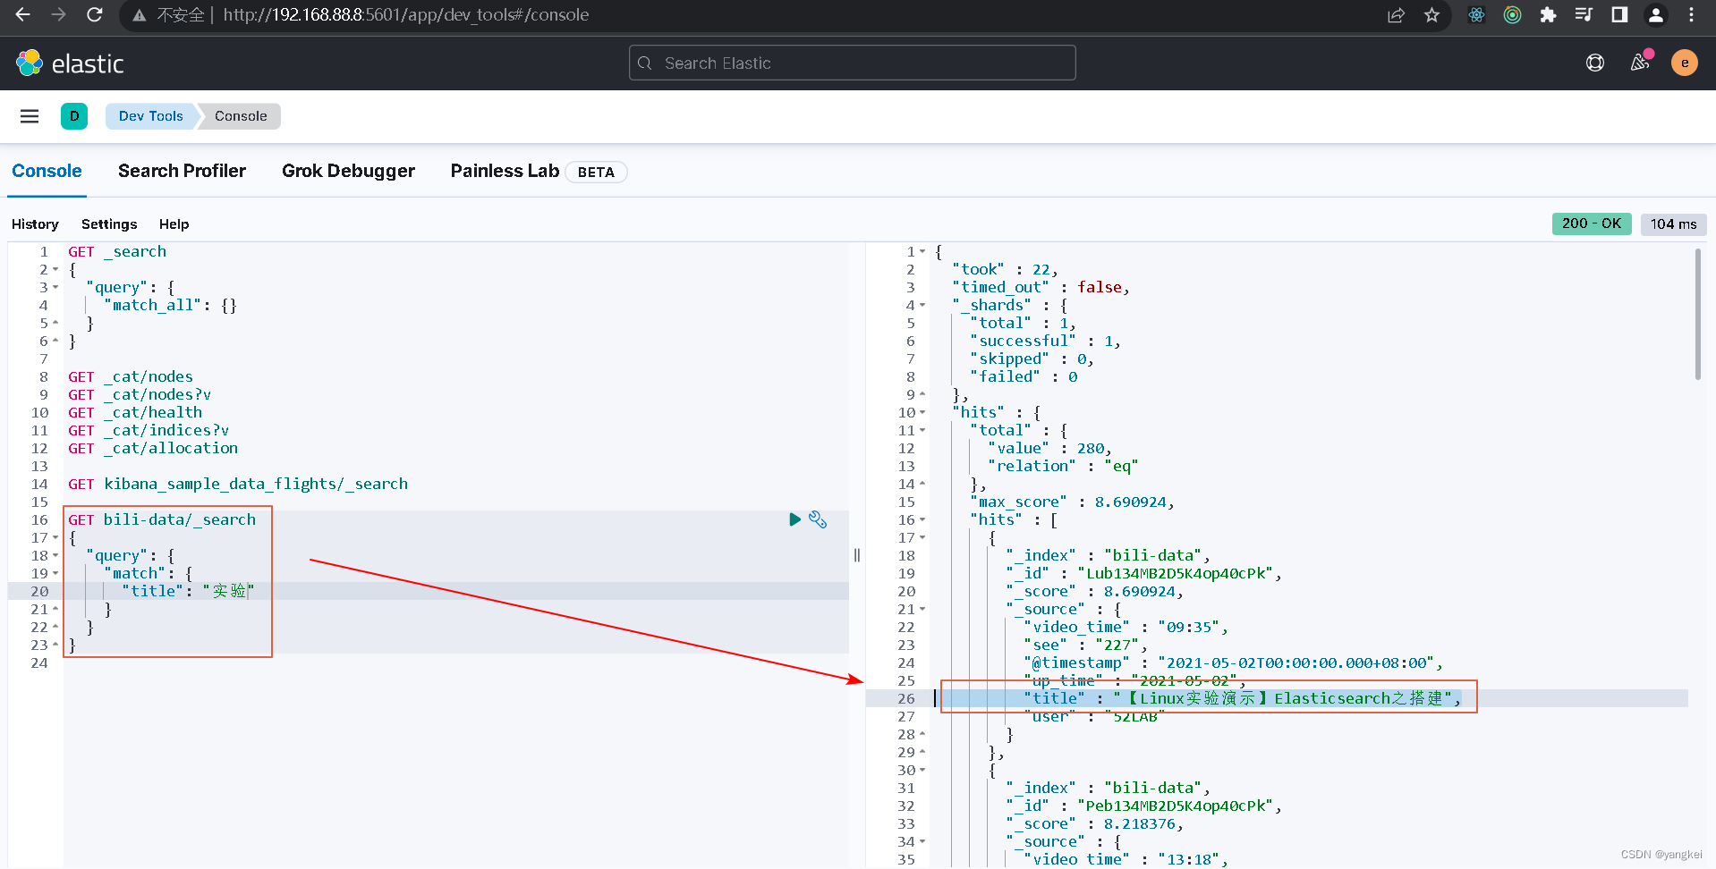
Task: Collapse the query fold arrow at editor line 3
Action: pos(55,288)
